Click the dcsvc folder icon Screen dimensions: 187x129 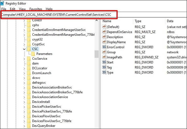(x=29, y=78)
